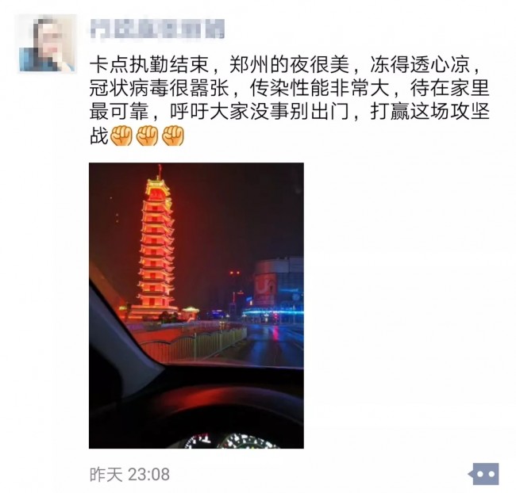Screen dimensions: 516x493
Task: Tap the third raised fist emoji
Action: pyautogui.click(x=173, y=136)
